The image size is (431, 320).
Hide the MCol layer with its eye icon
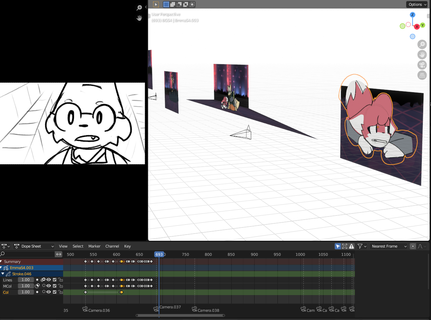pos(49,286)
